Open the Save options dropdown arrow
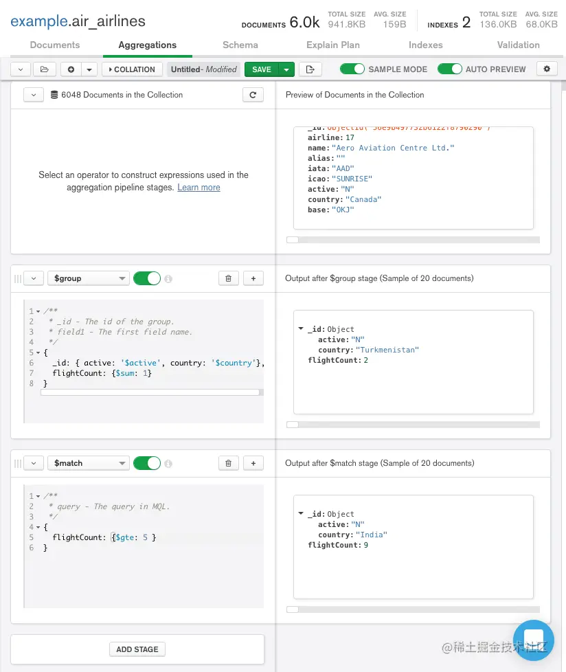This screenshot has width=566, height=672. pyautogui.click(x=286, y=69)
